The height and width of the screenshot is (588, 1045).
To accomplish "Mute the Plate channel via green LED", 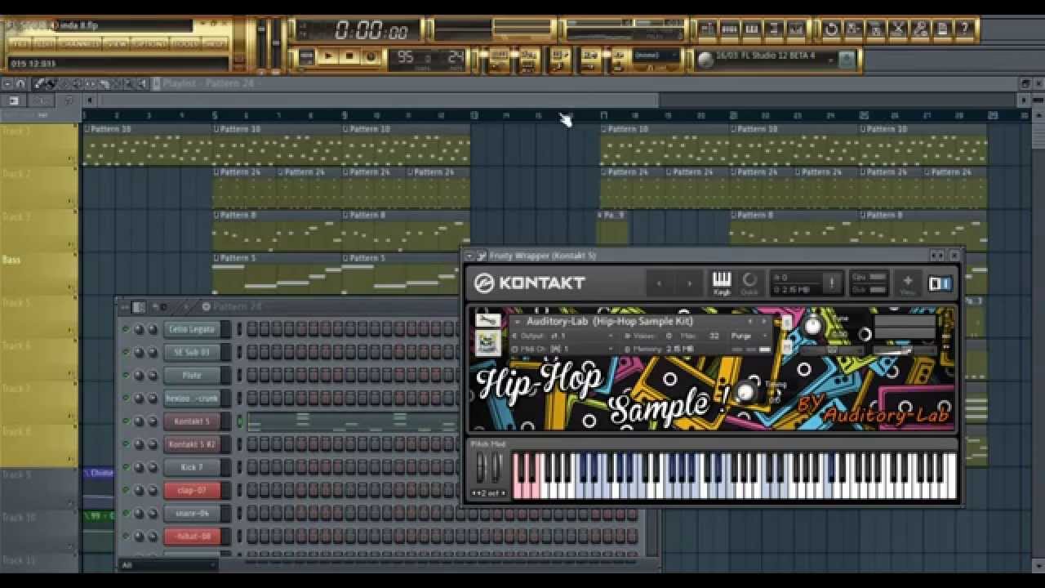I will (126, 375).
